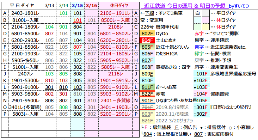Select the 3/16 date column header
The width and height of the screenshot is (258, 140).
point(92,6)
